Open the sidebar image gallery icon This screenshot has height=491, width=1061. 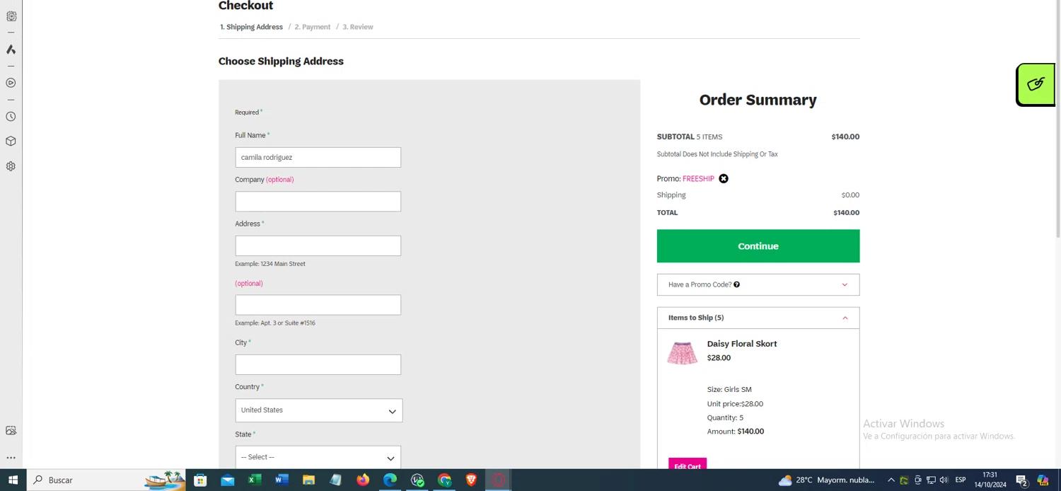(11, 431)
